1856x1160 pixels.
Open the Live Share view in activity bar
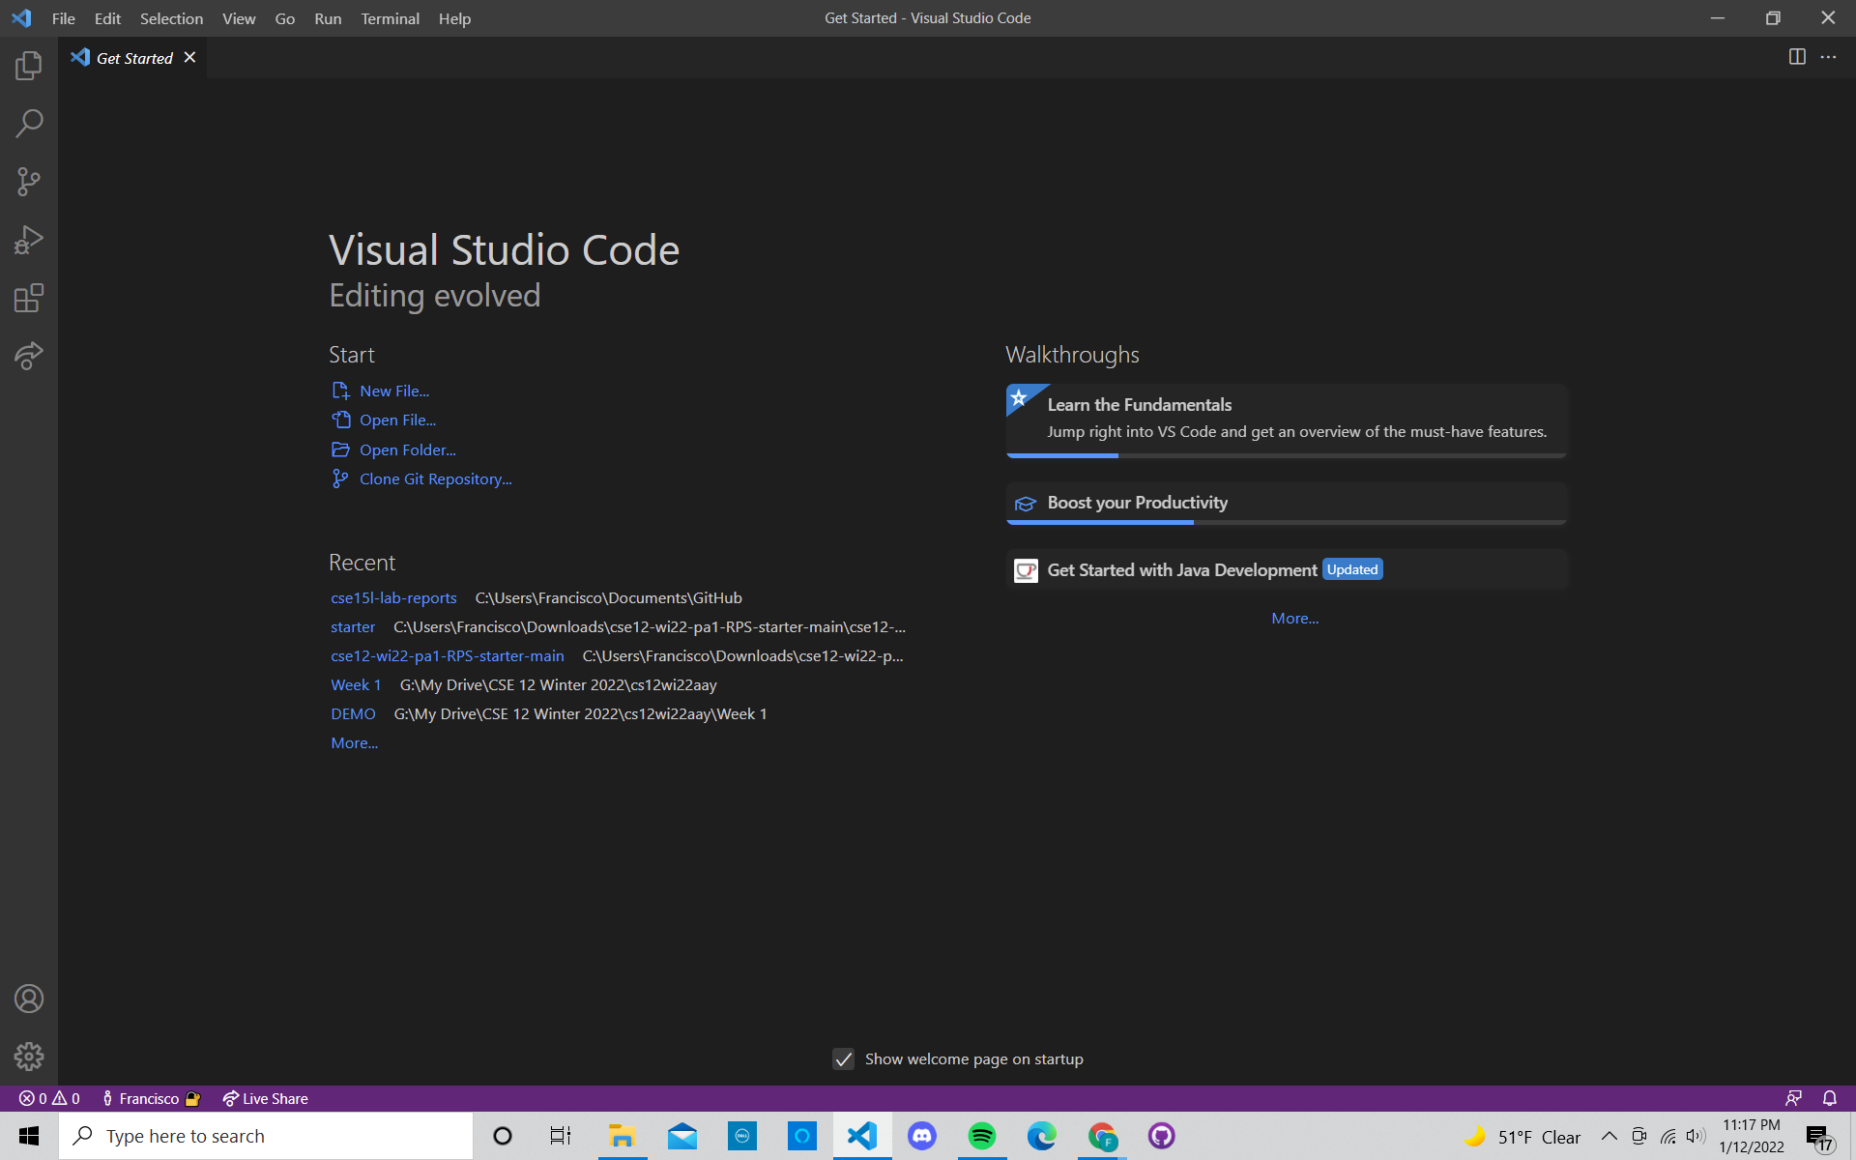coord(29,356)
